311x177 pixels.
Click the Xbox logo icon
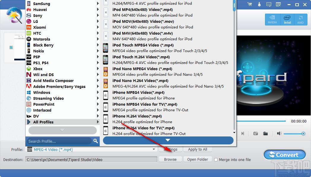point(29,69)
